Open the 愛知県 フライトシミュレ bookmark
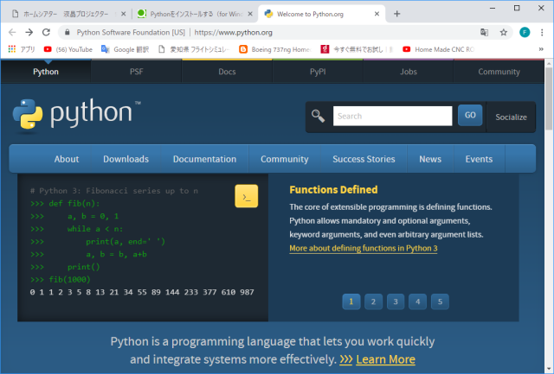554x374 pixels. (x=194, y=49)
